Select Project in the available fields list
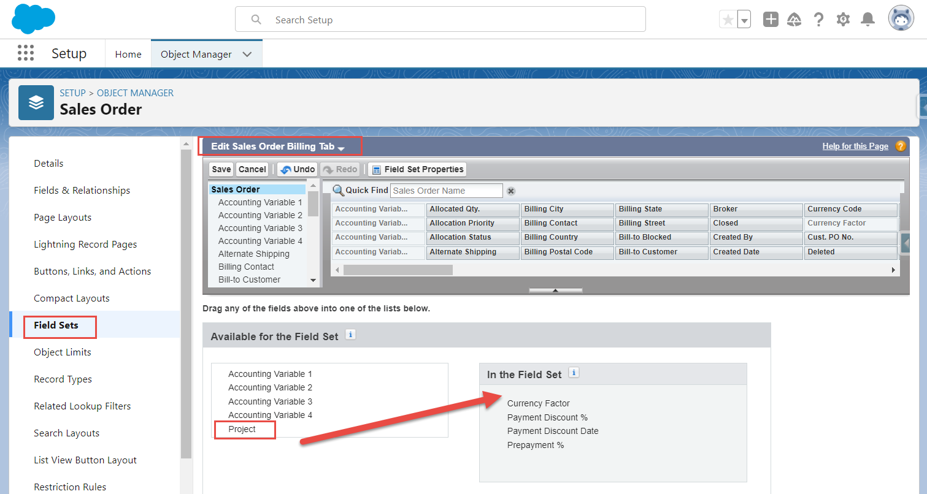 point(242,429)
